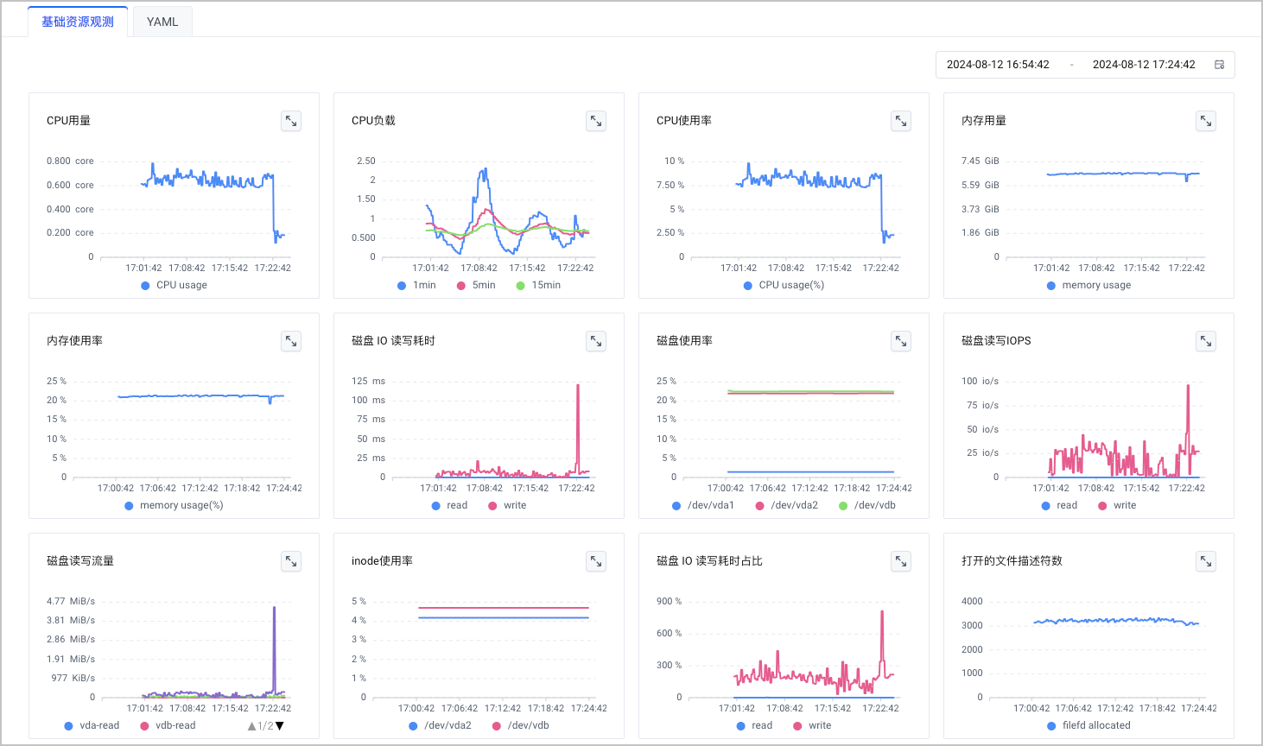Toggle vdb-read legend in 磁盘读写流量

click(168, 725)
